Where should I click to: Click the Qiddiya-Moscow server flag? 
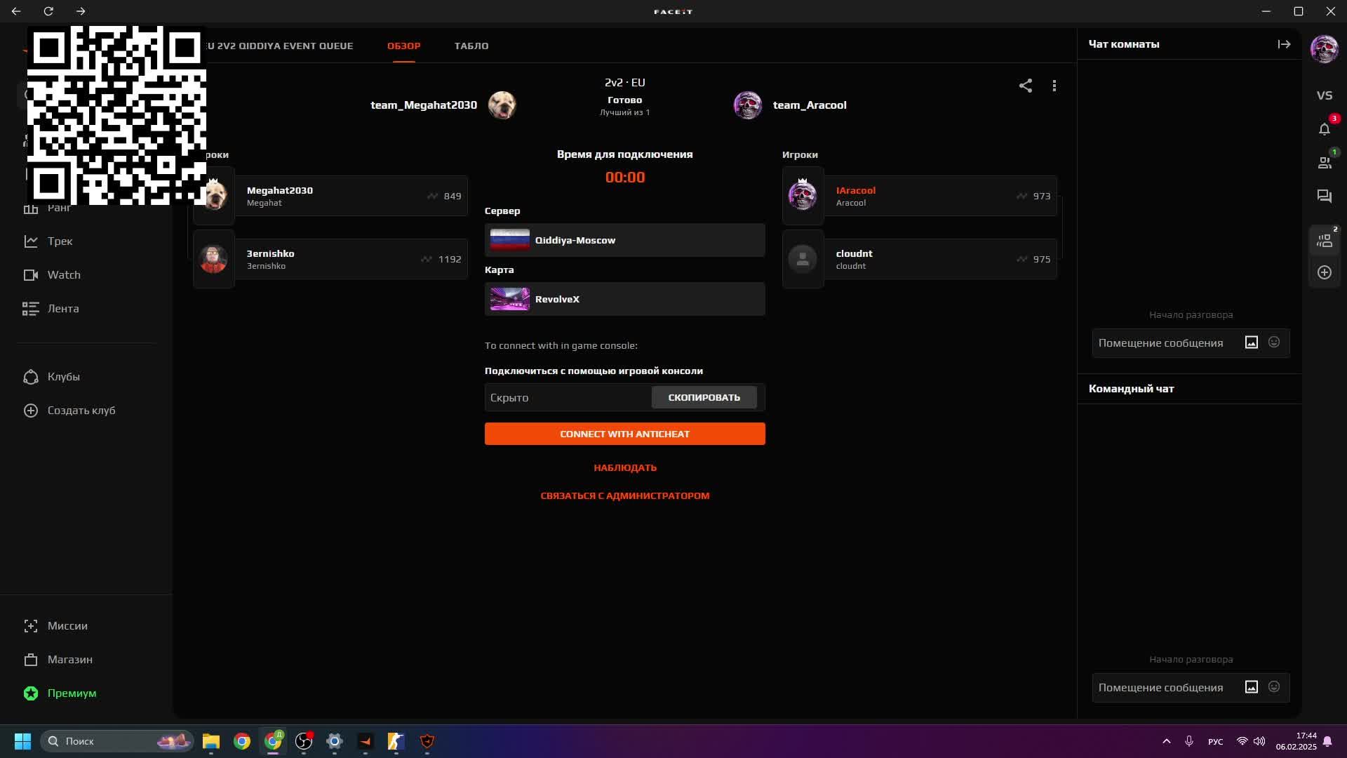(509, 240)
